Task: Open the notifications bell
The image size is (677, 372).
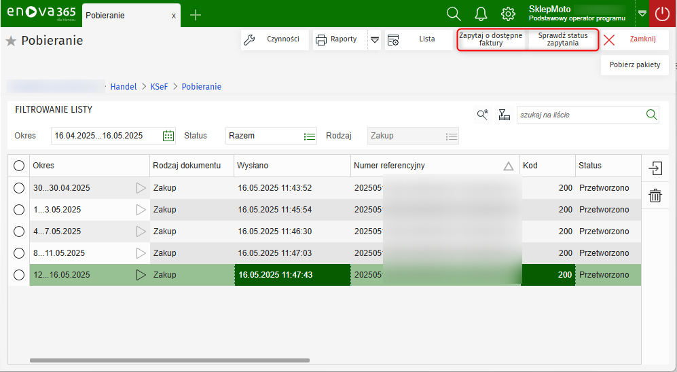Action: pos(481,14)
